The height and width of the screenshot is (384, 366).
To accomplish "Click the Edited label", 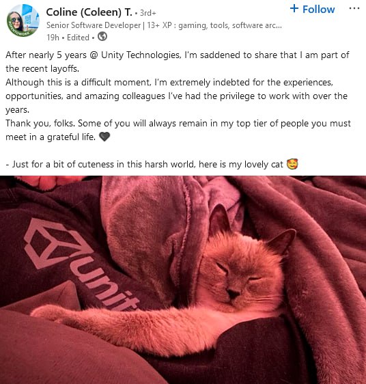I will pyautogui.click(x=78, y=38).
